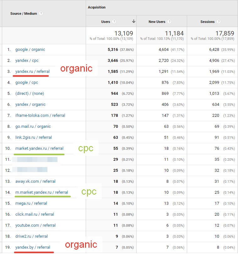The width and height of the screenshot is (238, 254).
Task: Select Users value 944 for direct traffic
Action: click(115, 94)
